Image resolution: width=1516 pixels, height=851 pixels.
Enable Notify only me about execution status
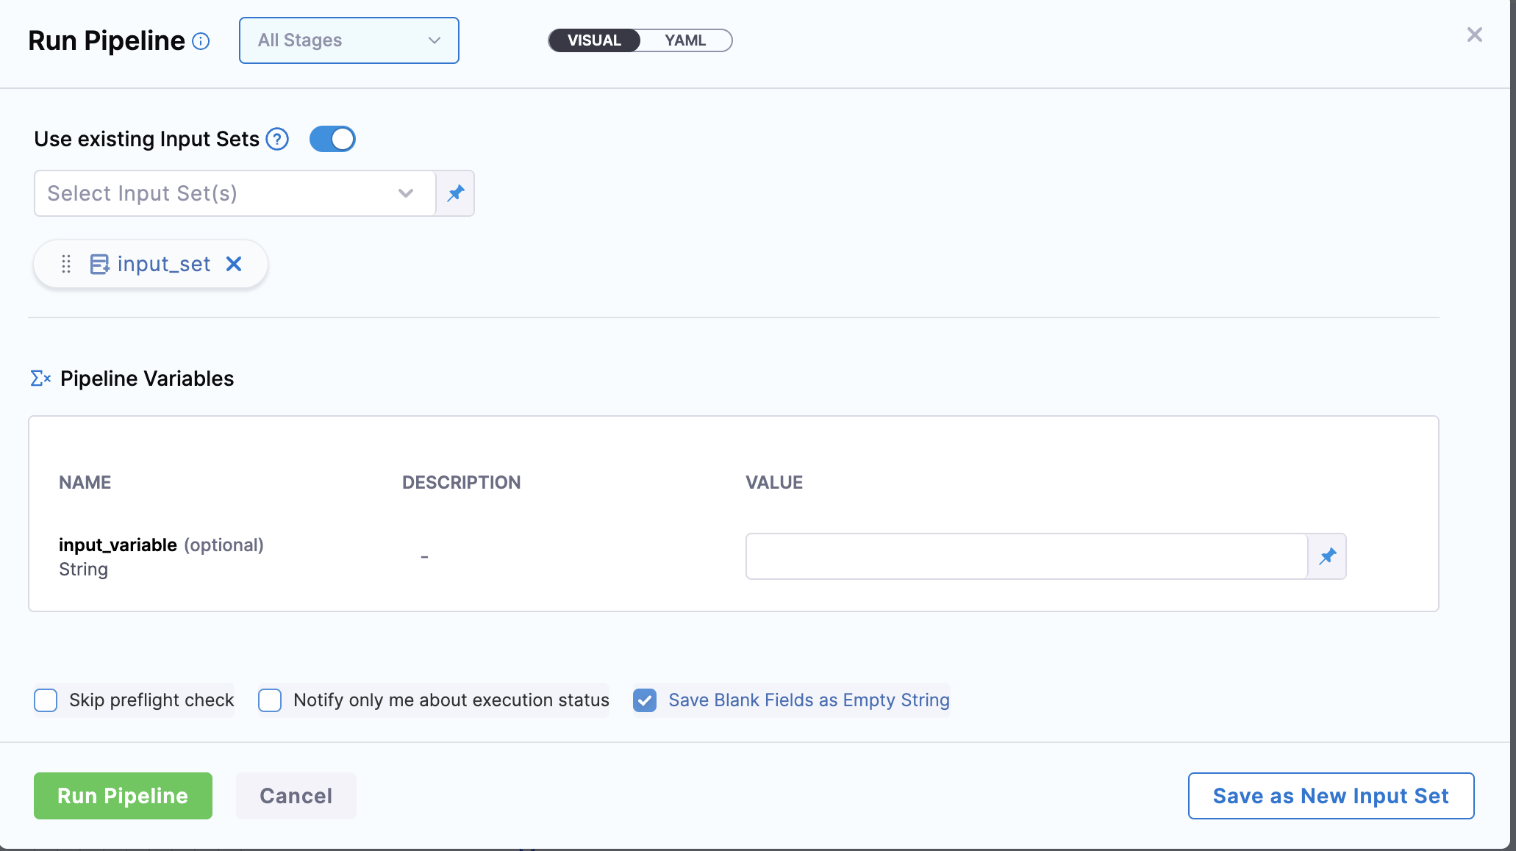click(x=270, y=700)
